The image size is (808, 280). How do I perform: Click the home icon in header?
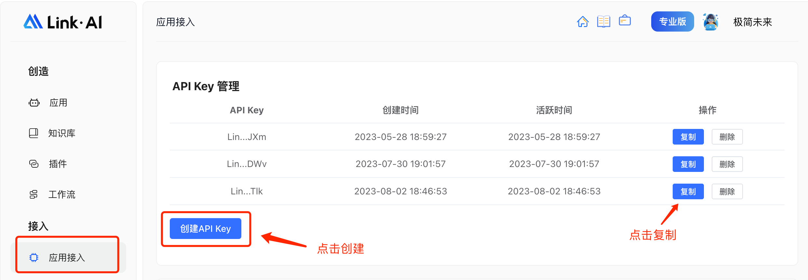point(583,22)
